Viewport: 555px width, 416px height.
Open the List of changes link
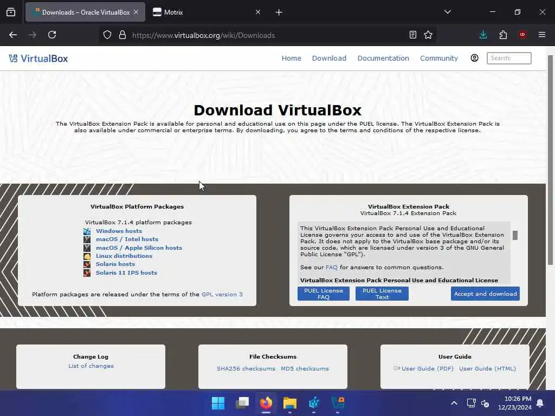point(91,366)
